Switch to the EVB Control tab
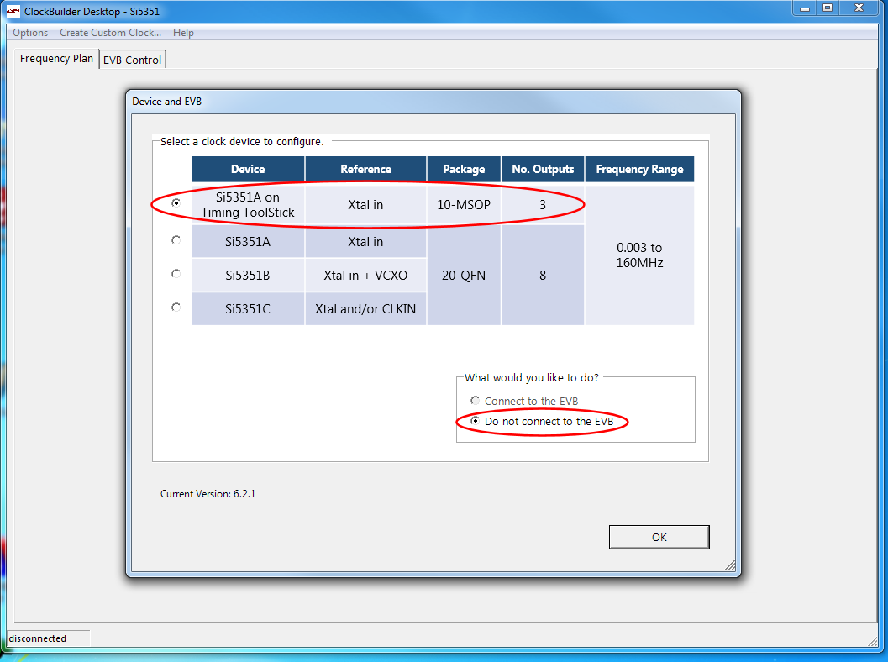The height and width of the screenshot is (662, 888). (x=132, y=60)
